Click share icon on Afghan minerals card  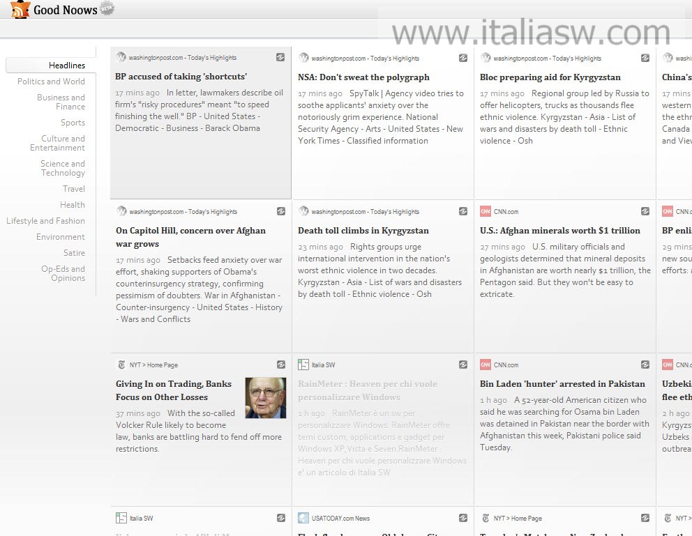click(645, 211)
